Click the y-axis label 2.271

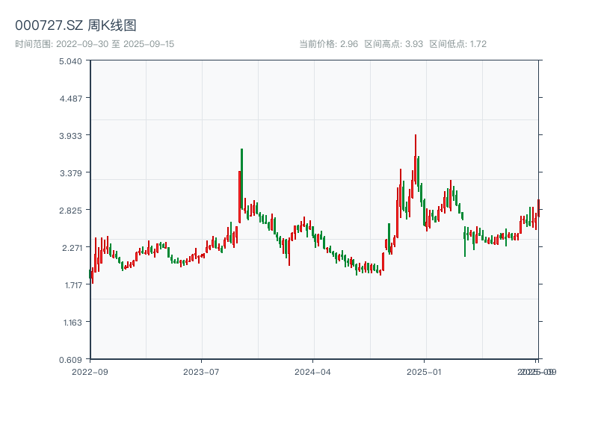pyautogui.click(x=72, y=248)
